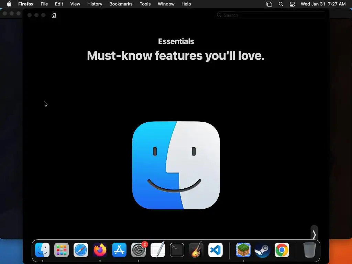
Task: Open the File menu
Action: 44,4
